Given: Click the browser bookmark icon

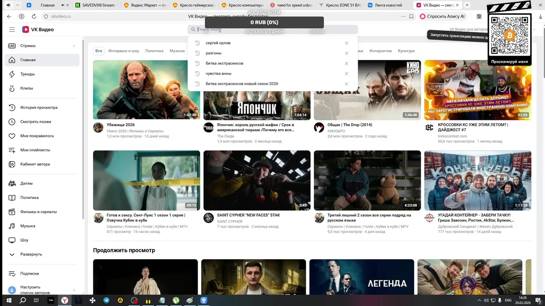Looking at the screenshot, I should pos(411,16).
